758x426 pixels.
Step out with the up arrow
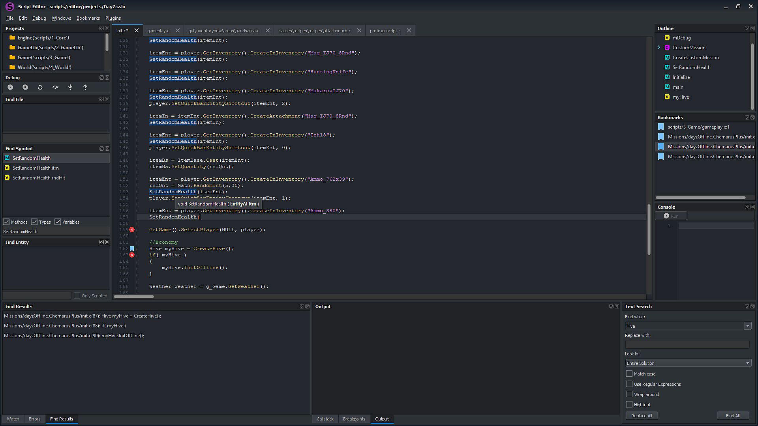(85, 87)
